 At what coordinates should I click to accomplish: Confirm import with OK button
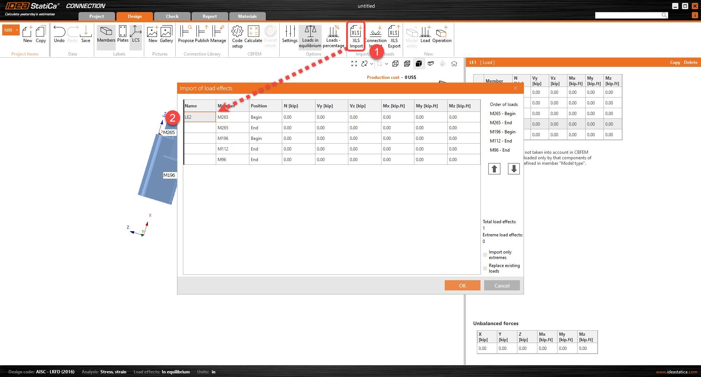tap(462, 286)
